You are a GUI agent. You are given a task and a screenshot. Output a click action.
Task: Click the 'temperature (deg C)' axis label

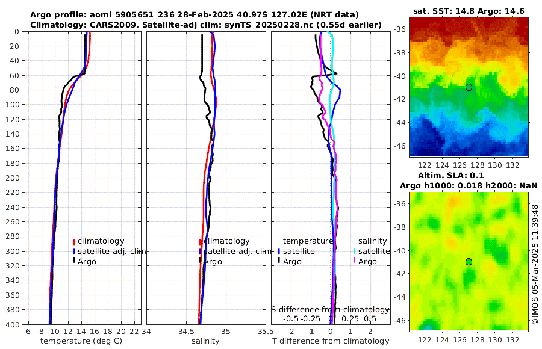81,341
